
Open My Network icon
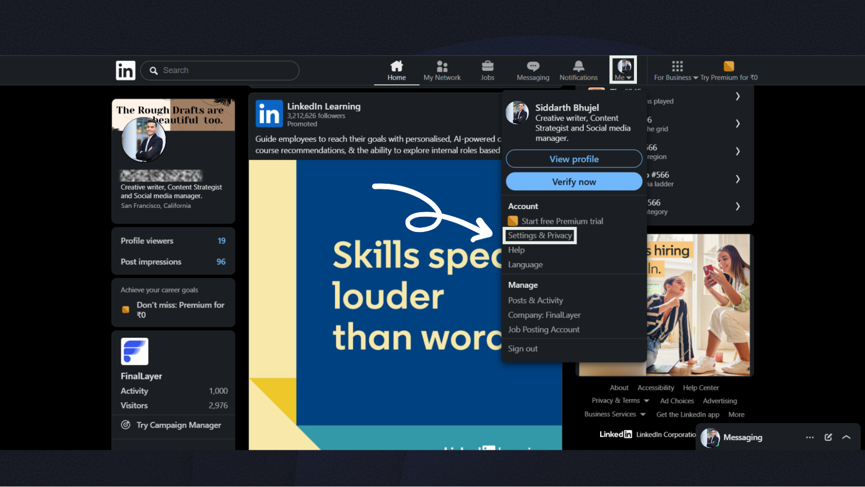tap(442, 66)
